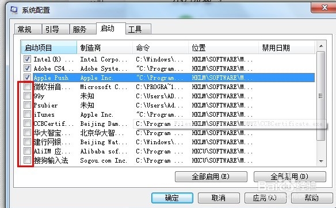The height and width of the screenshot is (208, 336).
Task: Select the C:\PROGRA~1 command cell
Action: click(159, 87)
